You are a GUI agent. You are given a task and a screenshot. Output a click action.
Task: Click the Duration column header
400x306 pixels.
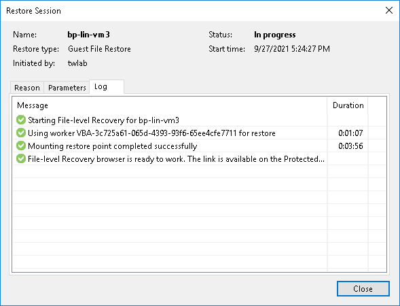pos(348,105)
